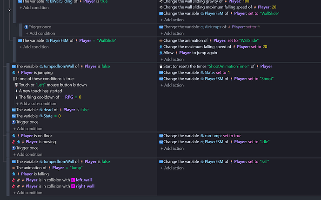This screenshot has height=200, width=321.
Task: Click the "true" value of canJump action
Action: click(238, 136)
